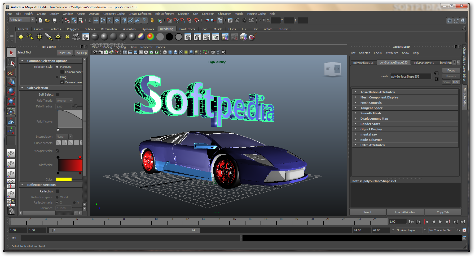The image size is (475, 257).
Task: Click the Load Attributes button
Action: tap(405, 212)
